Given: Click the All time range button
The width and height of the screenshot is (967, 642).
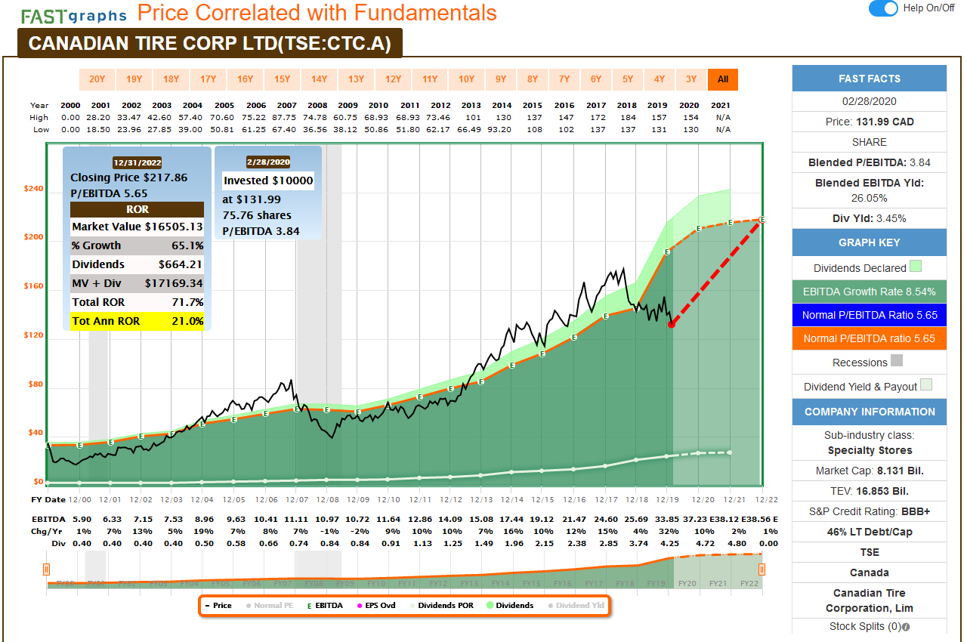Looking at the screenshot, I should (723, 79).
